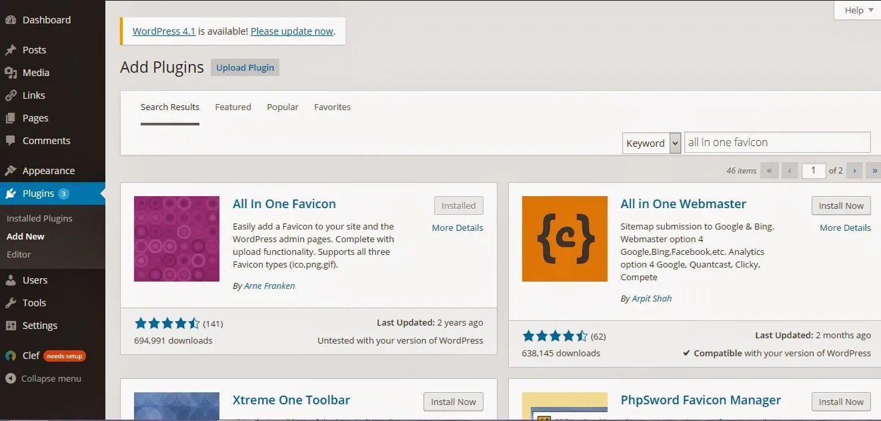Click the Users person icon
The height and width of the screenshot is (421, 881).
[11, 280]
